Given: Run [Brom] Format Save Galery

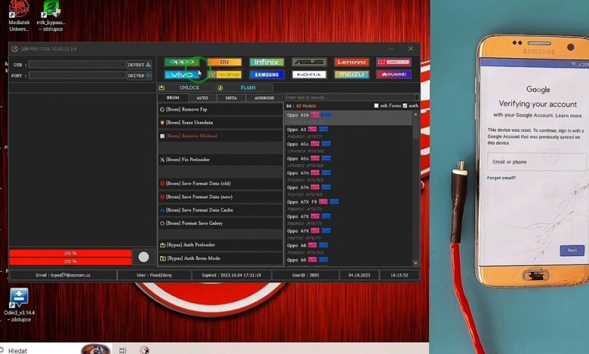Looking at the screenshot, I should point(220,223).
